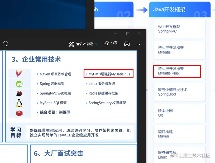The height and width of the screenshot is (163, 215).
Task: Click 'MyBatis增强器MyBatisPlus' item
Action: click(x=109, y=74)
